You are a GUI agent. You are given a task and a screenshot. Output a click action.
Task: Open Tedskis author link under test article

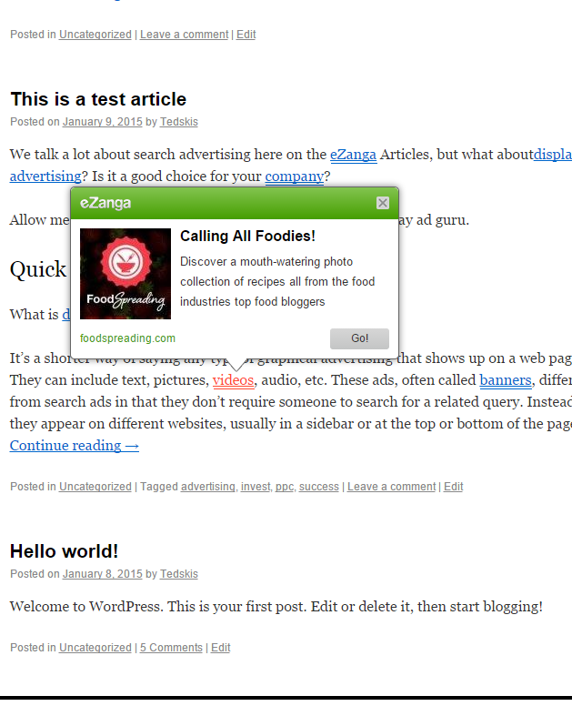pyautogui.click(x=178, y=122)
